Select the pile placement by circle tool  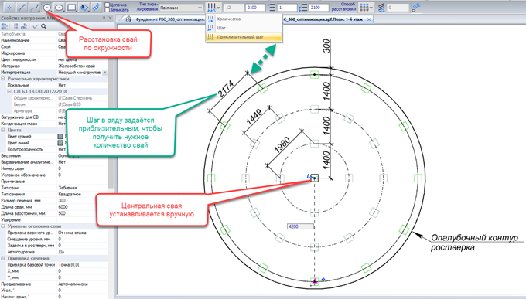pos(47,8)
